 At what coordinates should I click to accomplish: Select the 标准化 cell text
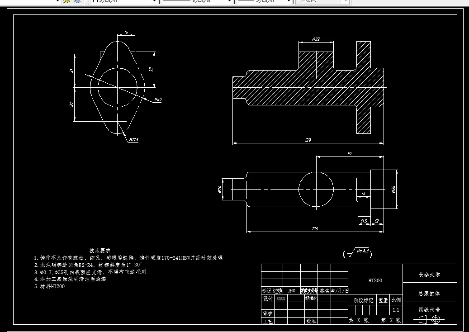pyautogui.click(x=311, y=298)
